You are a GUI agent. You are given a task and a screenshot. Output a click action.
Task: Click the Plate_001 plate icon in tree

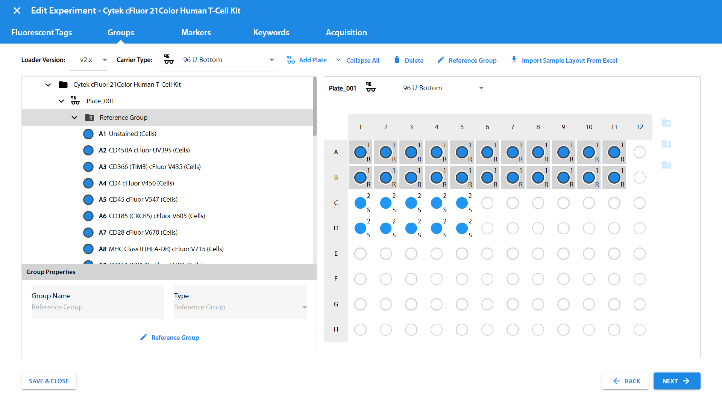pos(75,101)
